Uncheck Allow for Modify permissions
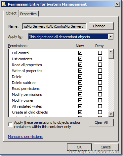The width and height of the screenshot is (123, 156). tap(80, 94)
